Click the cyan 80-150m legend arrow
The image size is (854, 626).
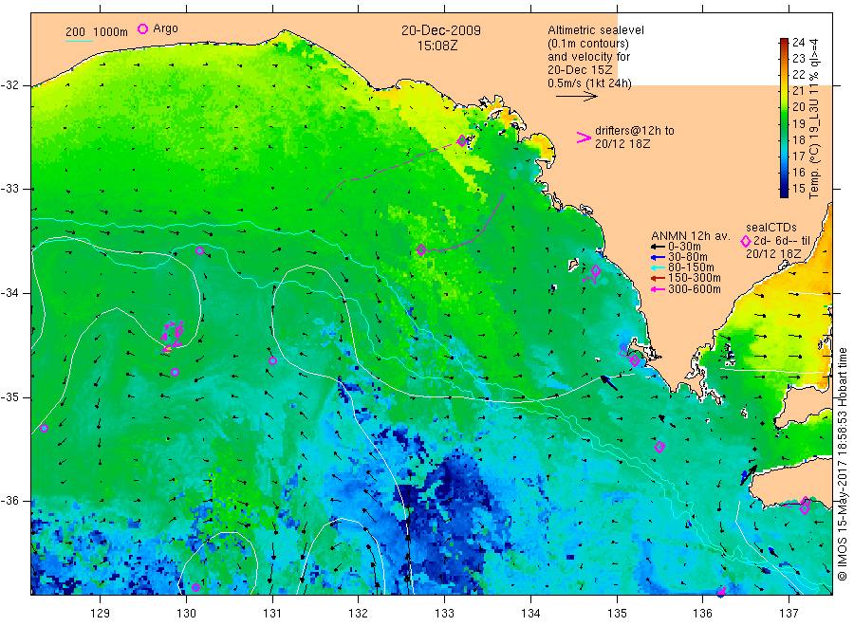tap(658, 267)
